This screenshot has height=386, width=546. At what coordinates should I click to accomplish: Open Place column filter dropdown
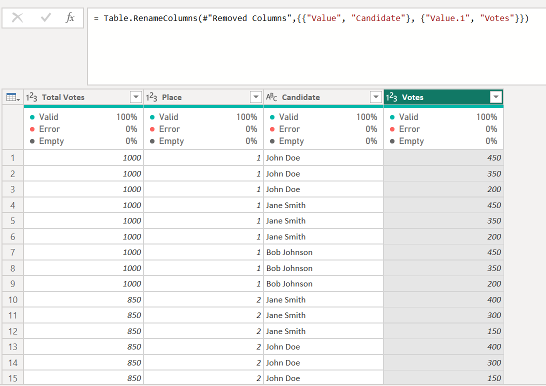click(x=256, y=97)
